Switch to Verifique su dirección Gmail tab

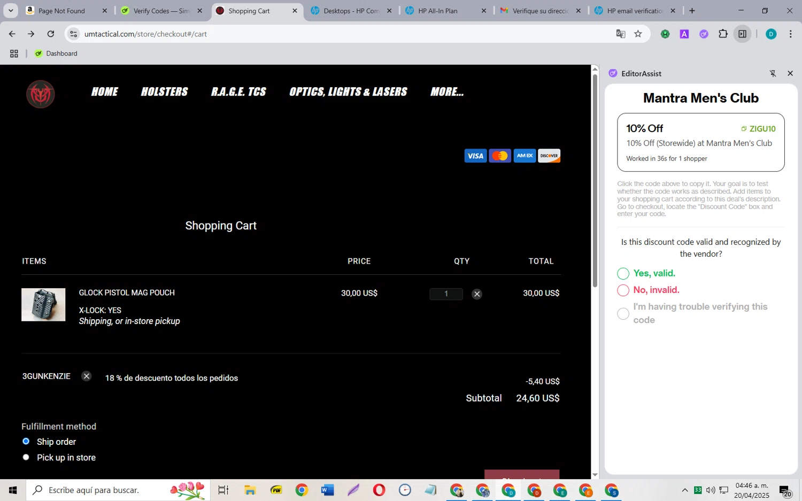click(x=541, y=11)
